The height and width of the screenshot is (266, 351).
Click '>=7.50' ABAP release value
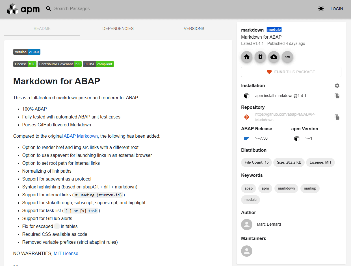(261, 139)
